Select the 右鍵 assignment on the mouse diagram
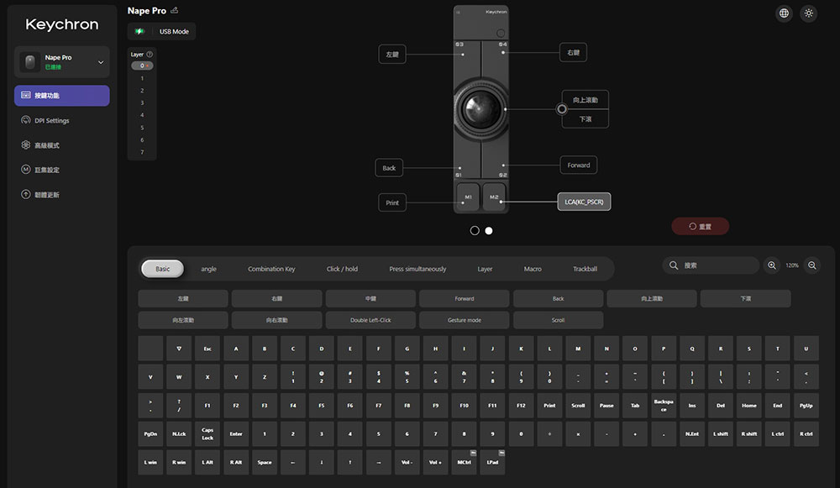This screenshot has height=488, width=840. (x=573, y=52)
